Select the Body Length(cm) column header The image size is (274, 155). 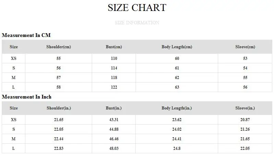click(177, 47)
